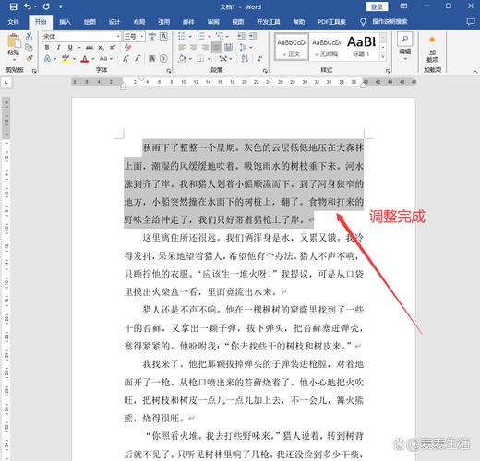Toggle Align Left for the paragraph
Image resolution: width=480 pixels, height=461 pixels.
pos(182,47)
